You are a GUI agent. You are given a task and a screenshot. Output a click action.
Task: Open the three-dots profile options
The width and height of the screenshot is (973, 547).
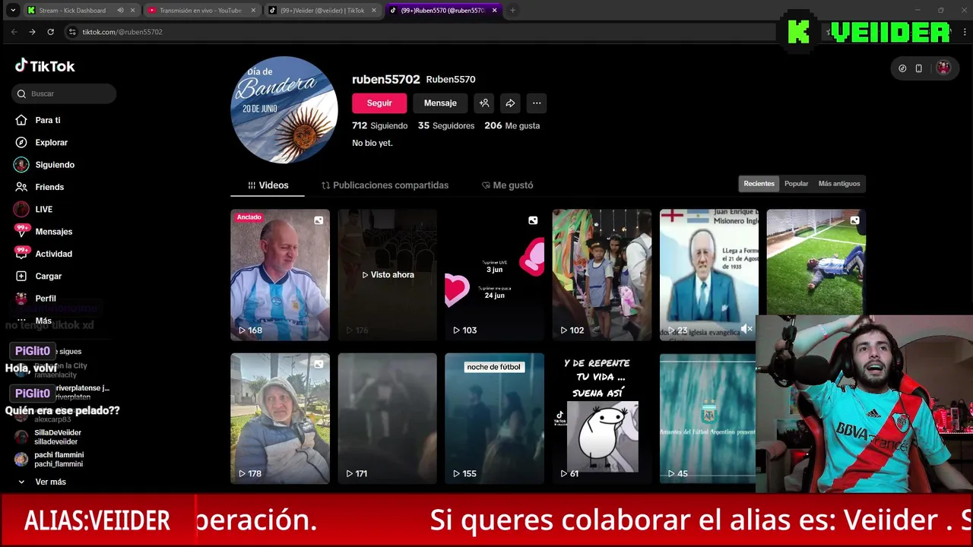pyautogui.click(x=537, y=103)
